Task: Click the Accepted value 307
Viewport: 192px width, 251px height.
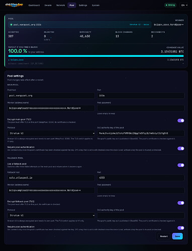Action: [11, 36]
